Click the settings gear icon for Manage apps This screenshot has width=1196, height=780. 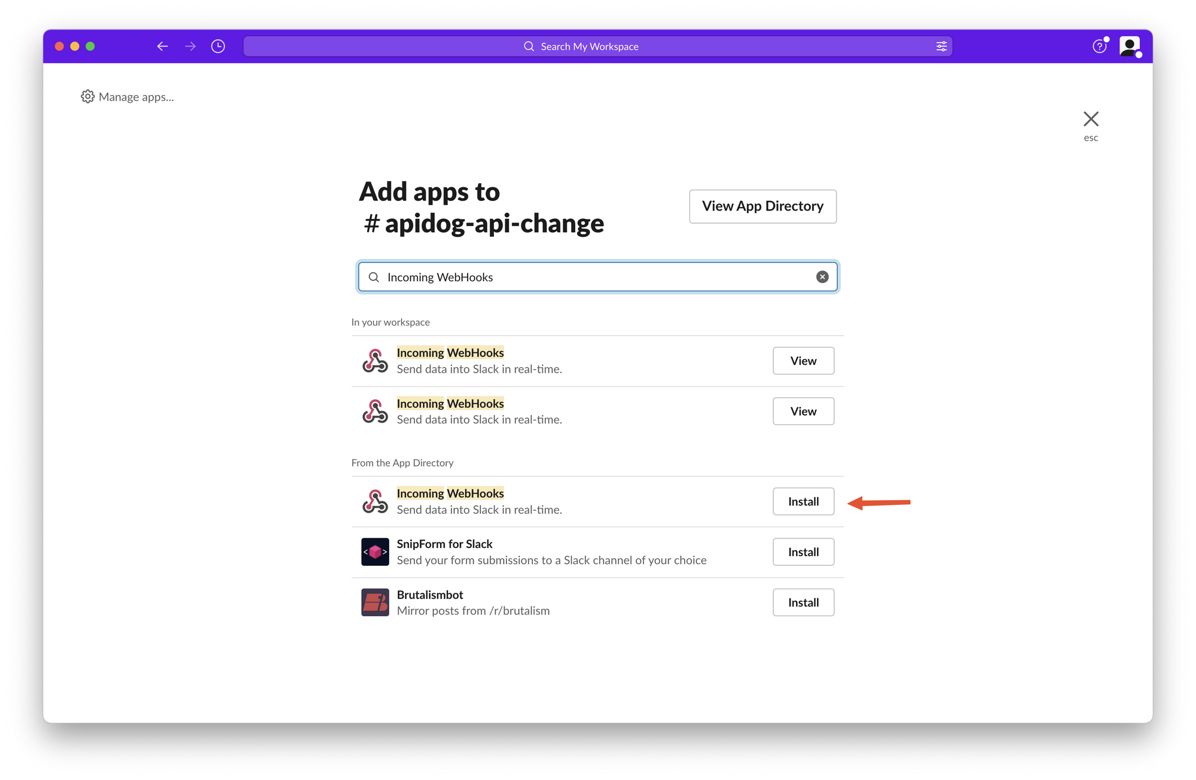click(x=86, y=96)
